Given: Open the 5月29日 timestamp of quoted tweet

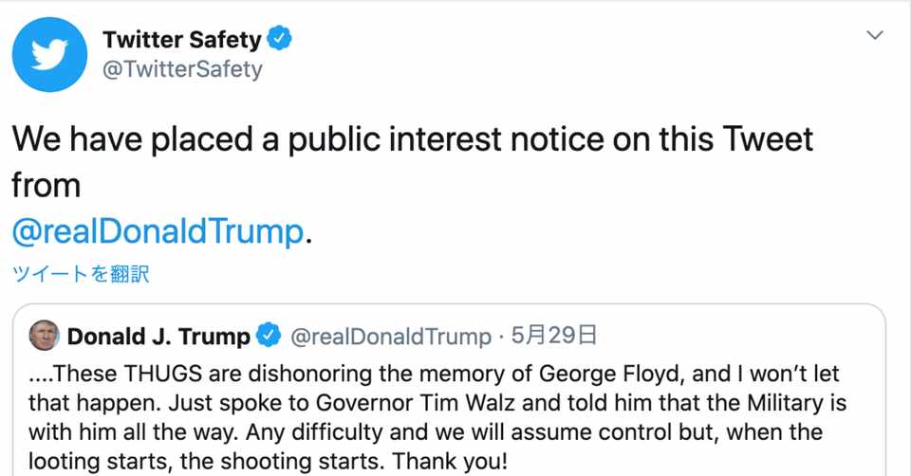Looking at the screenshot, I should pyautogui.click(x=554, y=336).
